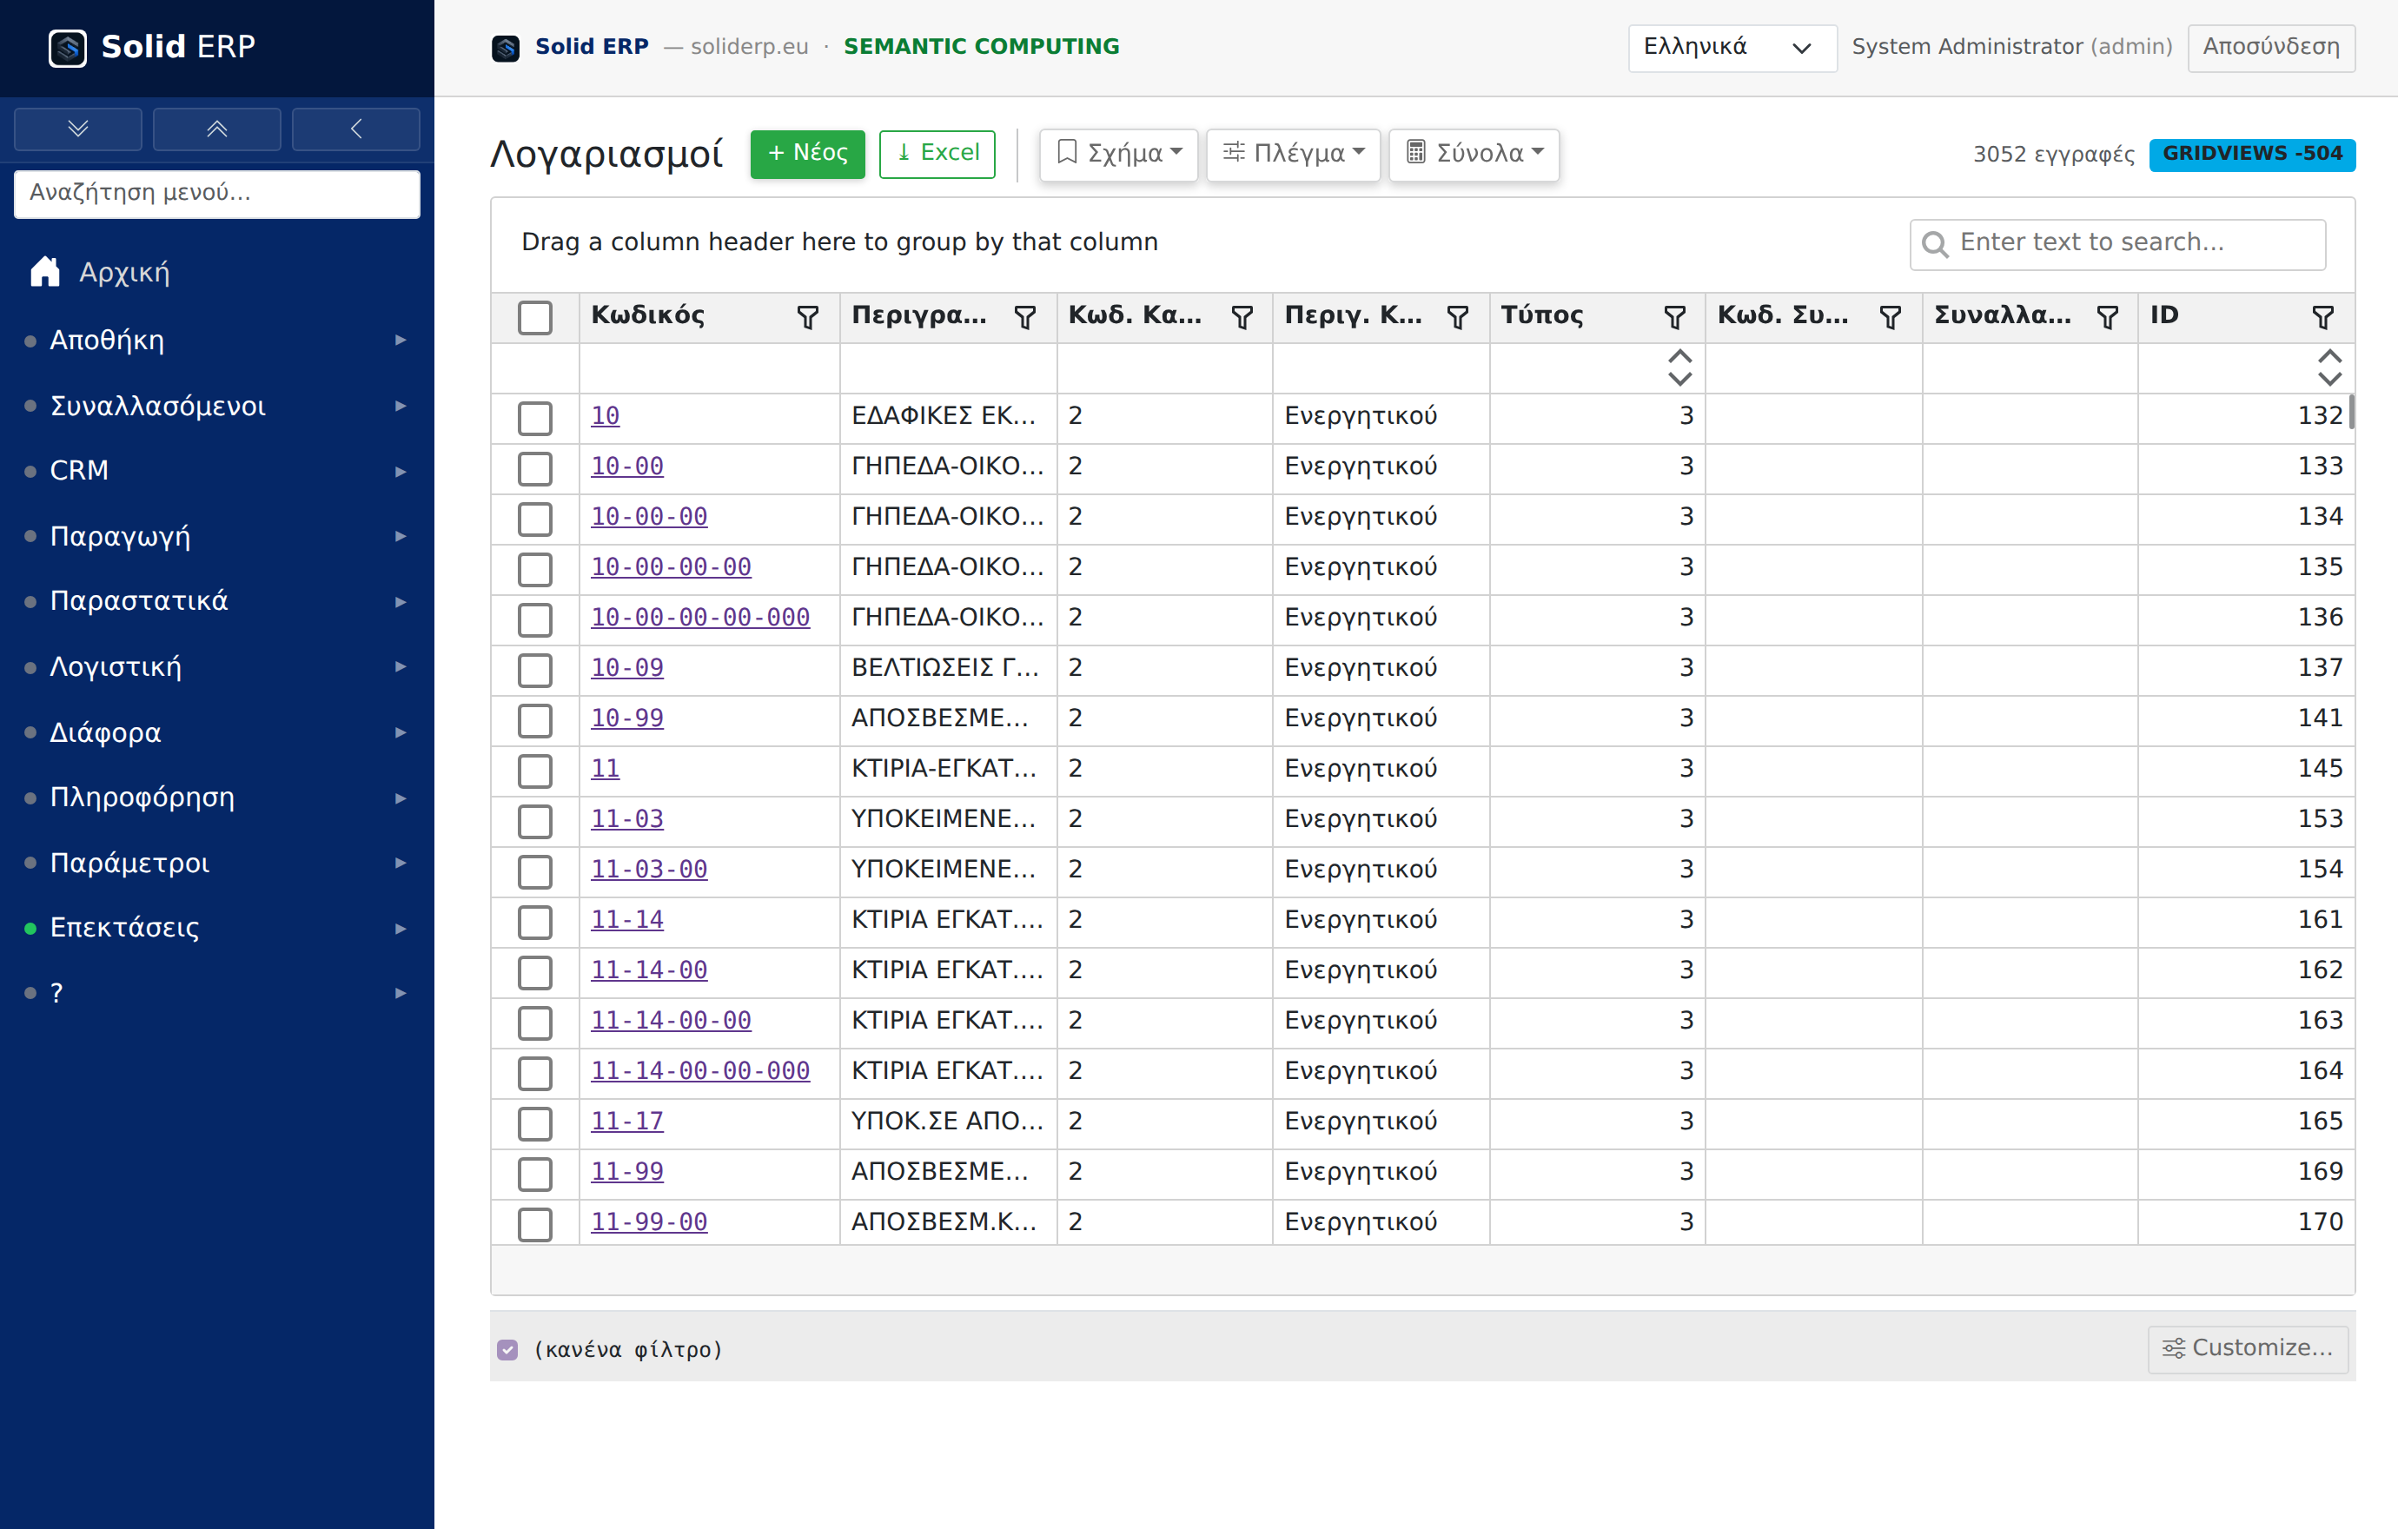Open the ? help menu item
Screen dimensions: 2398x1529
217,994
